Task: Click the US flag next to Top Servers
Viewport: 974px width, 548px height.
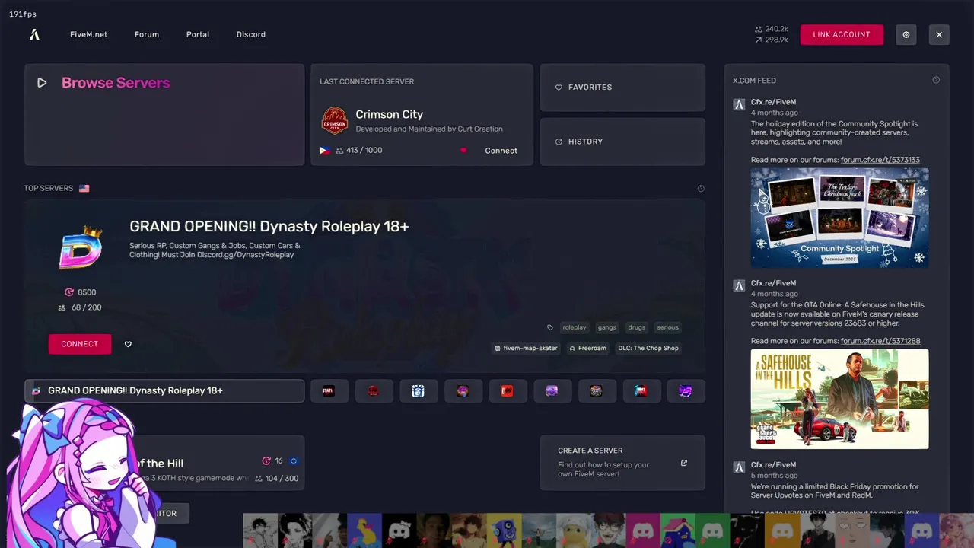Action: pyautogui.click(x=84, y=188)
